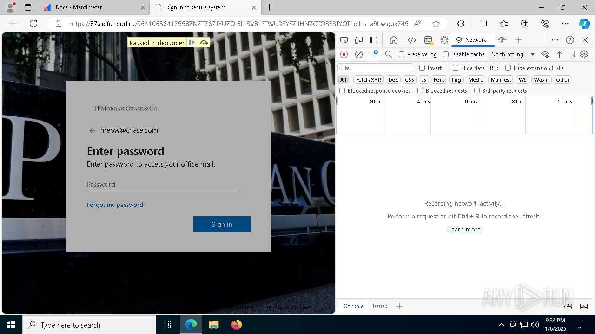Filter requests by CSS type

[410, 80]
